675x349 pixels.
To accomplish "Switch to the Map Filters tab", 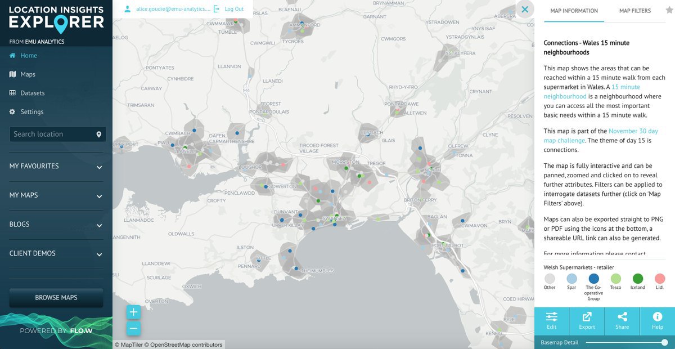I will pyautogui.click(x=634, y=11).
